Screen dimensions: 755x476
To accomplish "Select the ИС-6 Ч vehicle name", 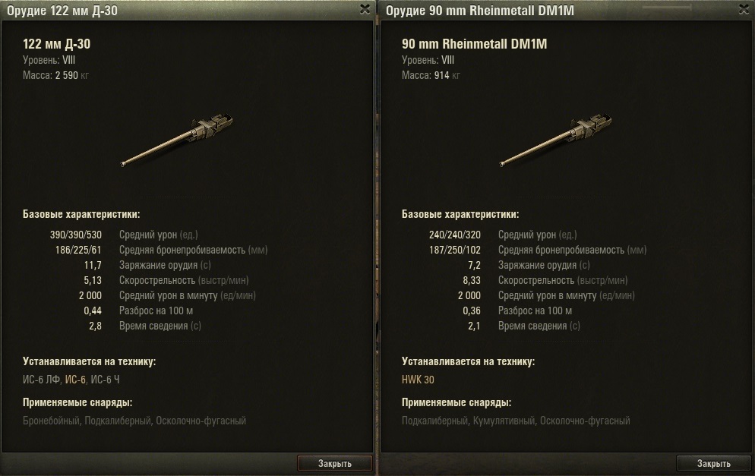I will [105, 380].
